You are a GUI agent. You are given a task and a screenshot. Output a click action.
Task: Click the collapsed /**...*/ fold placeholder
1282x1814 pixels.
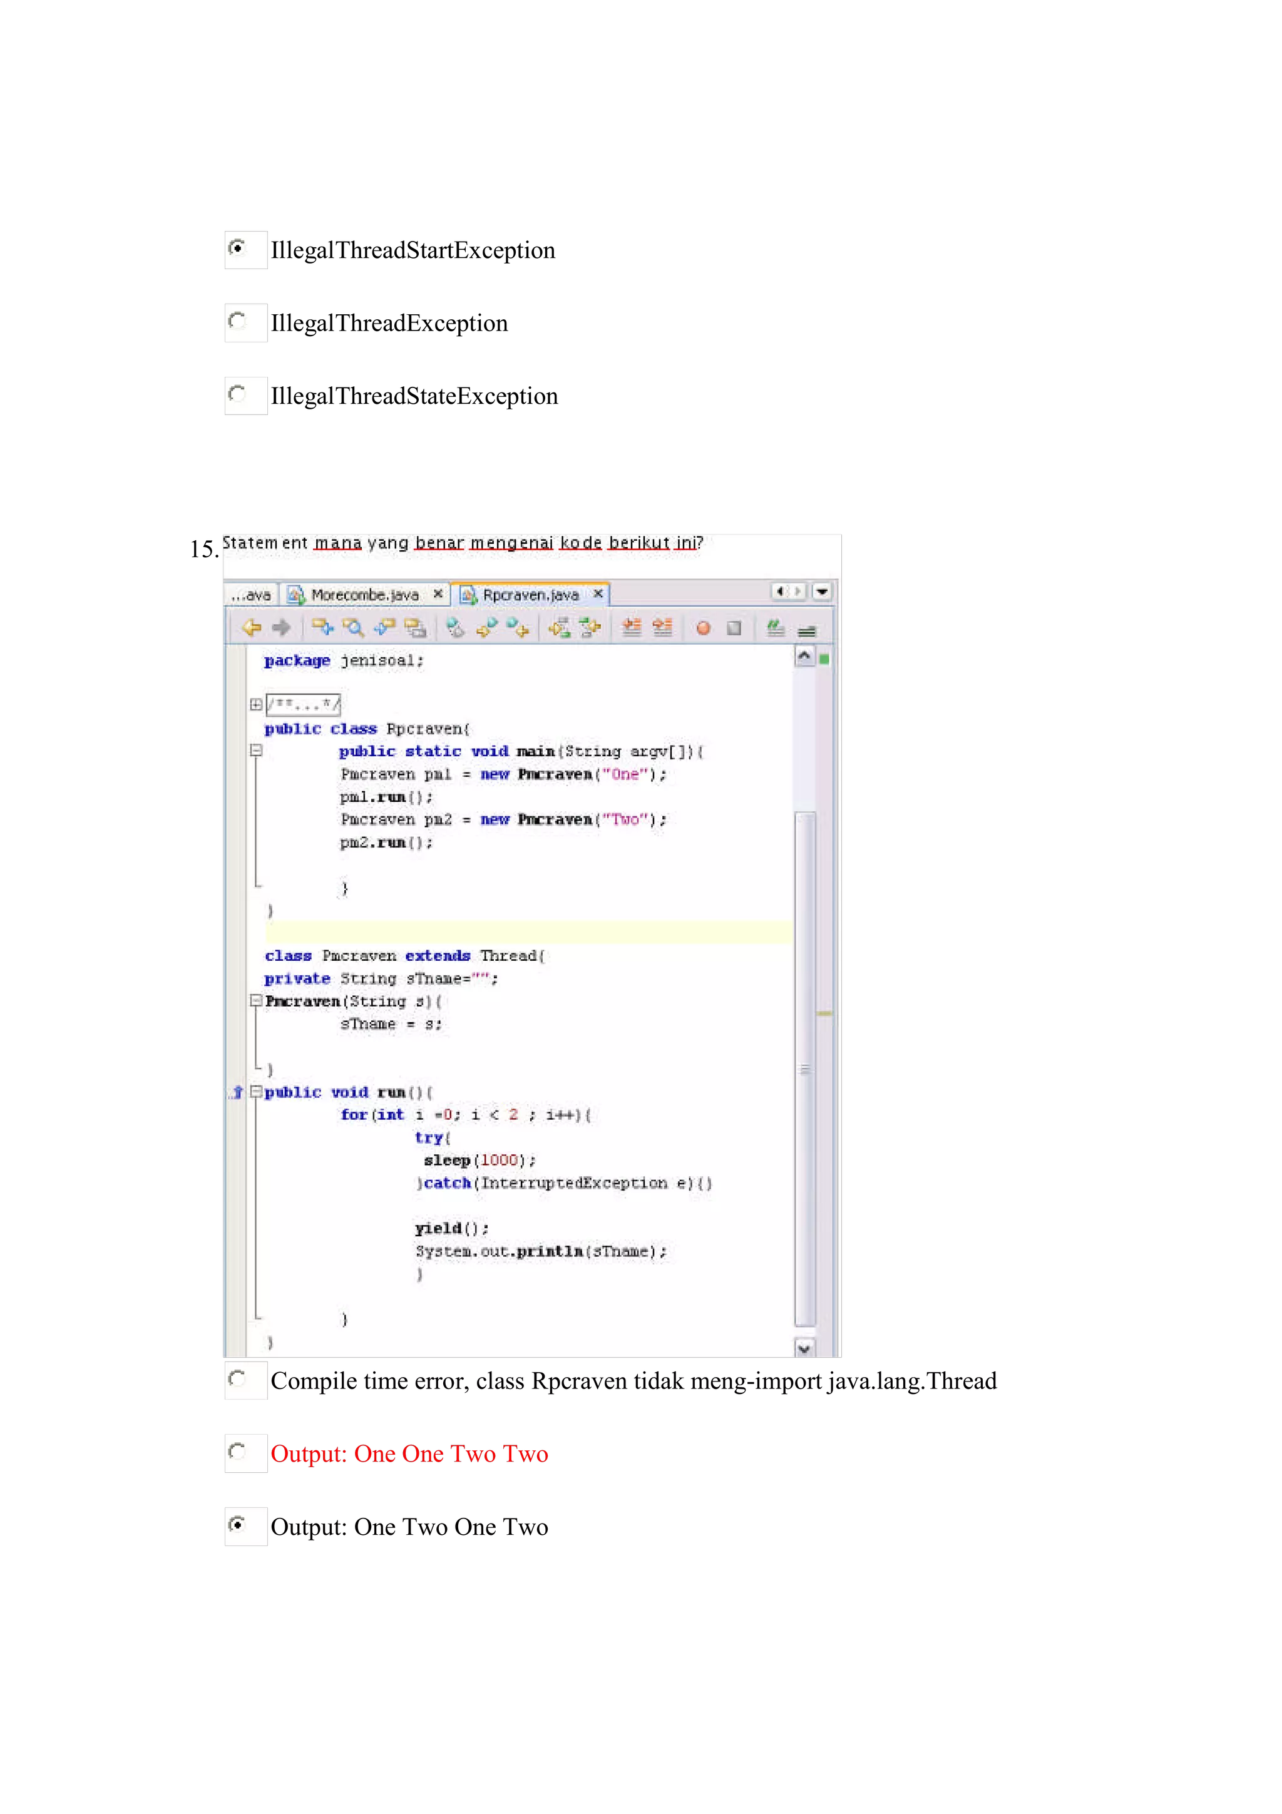304,704
